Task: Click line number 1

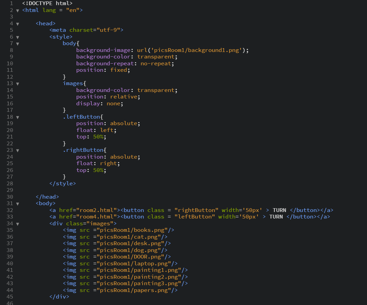Action: click(11, 3)
